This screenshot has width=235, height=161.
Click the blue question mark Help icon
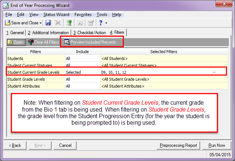[x=101, y=23]
